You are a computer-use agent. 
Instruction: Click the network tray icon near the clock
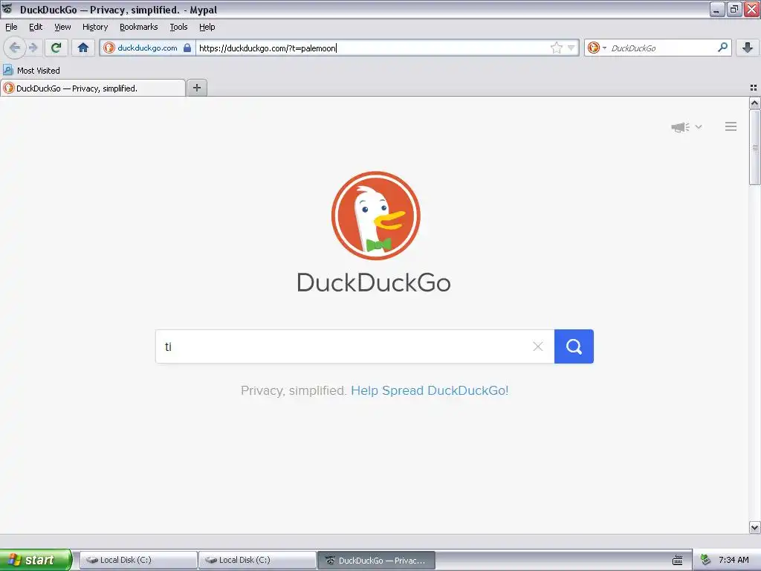[706, 560]
